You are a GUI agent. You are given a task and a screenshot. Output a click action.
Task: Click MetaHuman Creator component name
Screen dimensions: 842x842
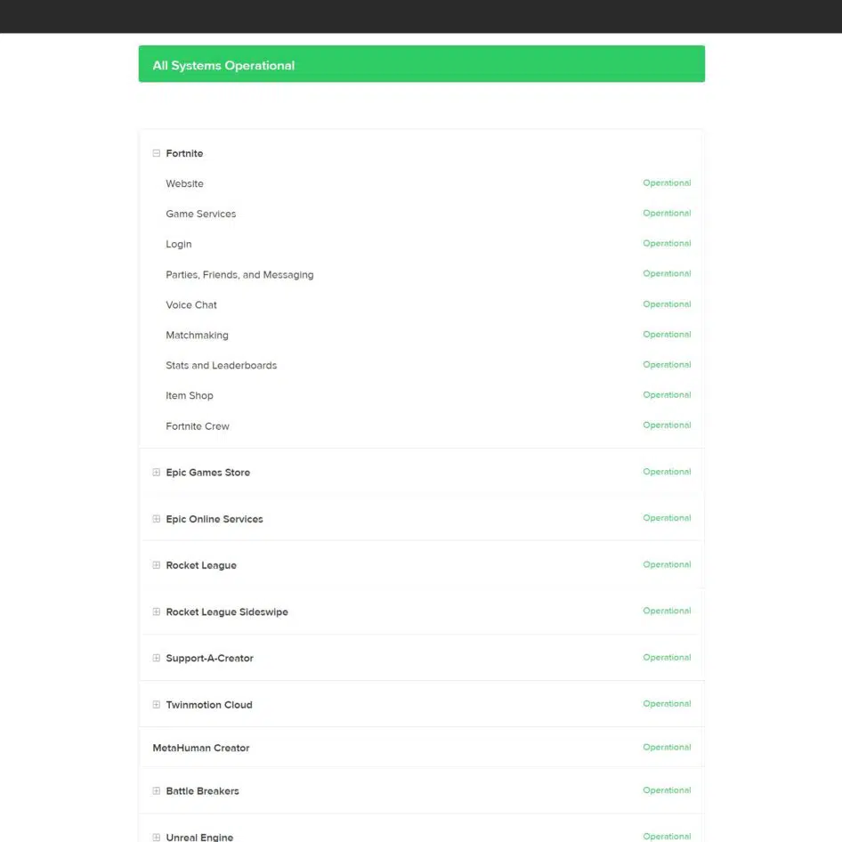pos(201,748)
